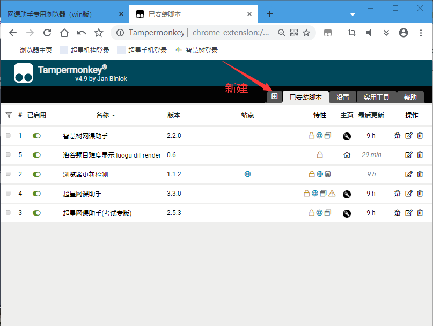Expand the double-chevron toolbar overflow
The image size is (433, 326).
coord(386,33)
